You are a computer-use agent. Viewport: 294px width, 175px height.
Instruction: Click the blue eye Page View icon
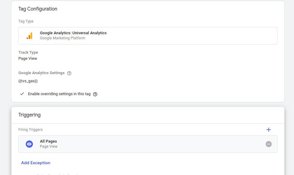click(29, 144)
